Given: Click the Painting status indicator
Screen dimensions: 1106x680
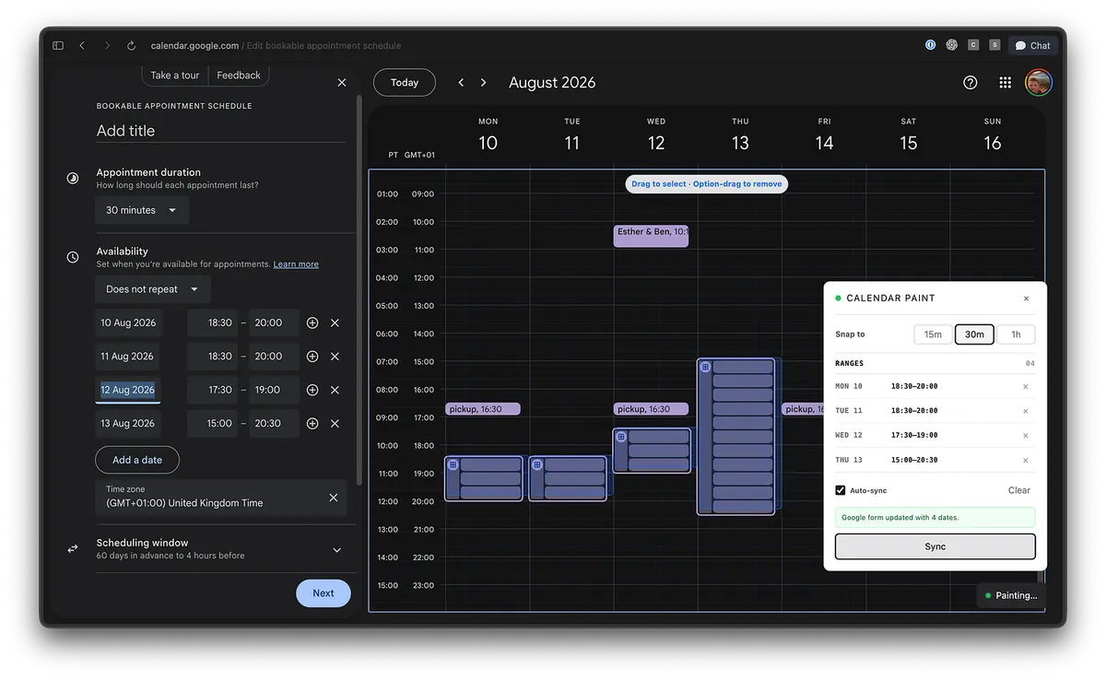Looking at the screenshot, I should click(1011, 595).
